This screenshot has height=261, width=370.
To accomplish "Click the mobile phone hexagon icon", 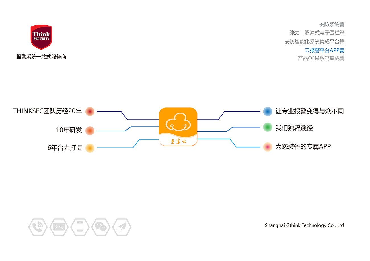I will (x=80, y=227).
